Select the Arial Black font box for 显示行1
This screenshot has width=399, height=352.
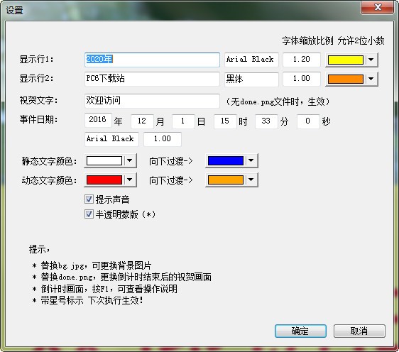pyautogui.click(x=251, y=60)
